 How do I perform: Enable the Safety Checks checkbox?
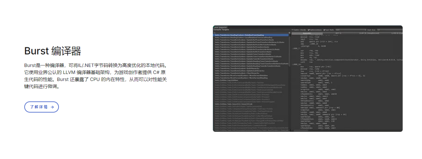(x=293, y=30)
